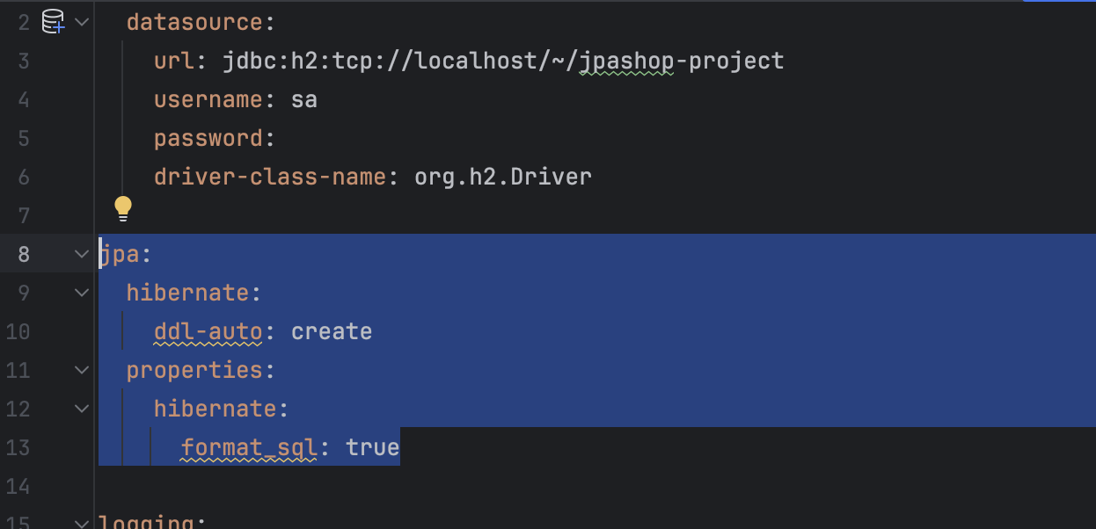Screen dimensions: 1096x529
Task: Click the org.h2.Driver class name value
Action: (503, 177)
